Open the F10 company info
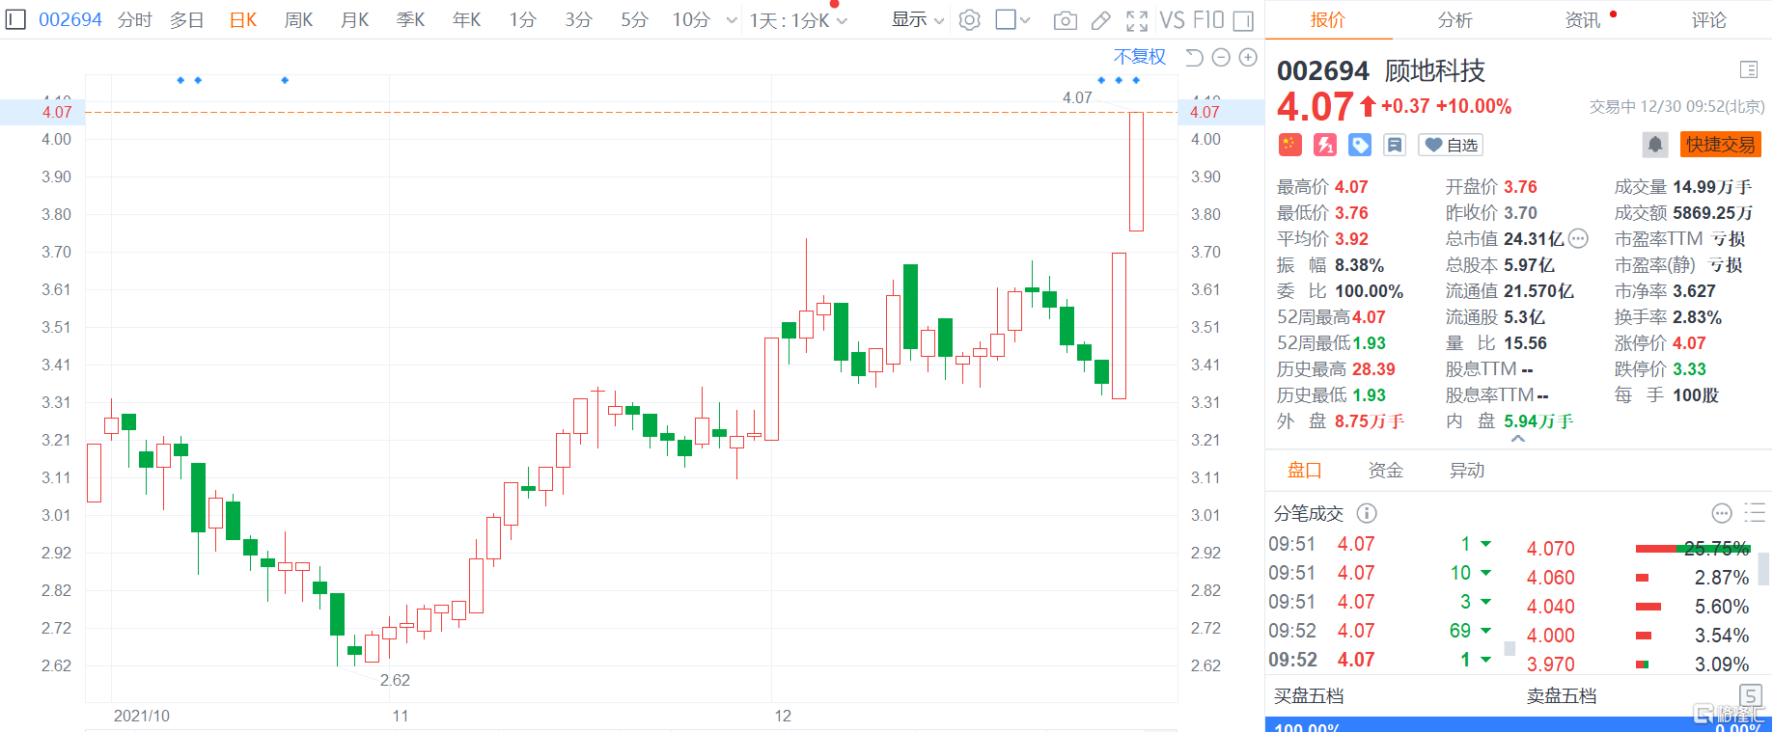The image size is (1773, 732). tap(1208, 20)
